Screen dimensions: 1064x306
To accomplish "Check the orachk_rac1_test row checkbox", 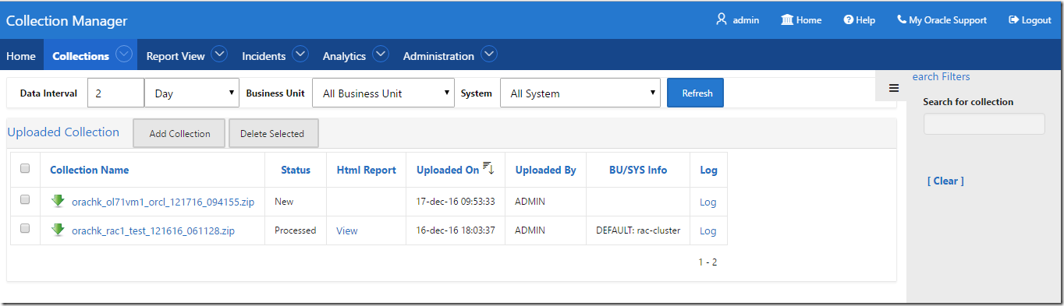I will tap(25, 228).
